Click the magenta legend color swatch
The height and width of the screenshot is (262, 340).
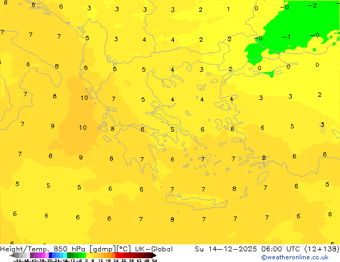[43, 255]
